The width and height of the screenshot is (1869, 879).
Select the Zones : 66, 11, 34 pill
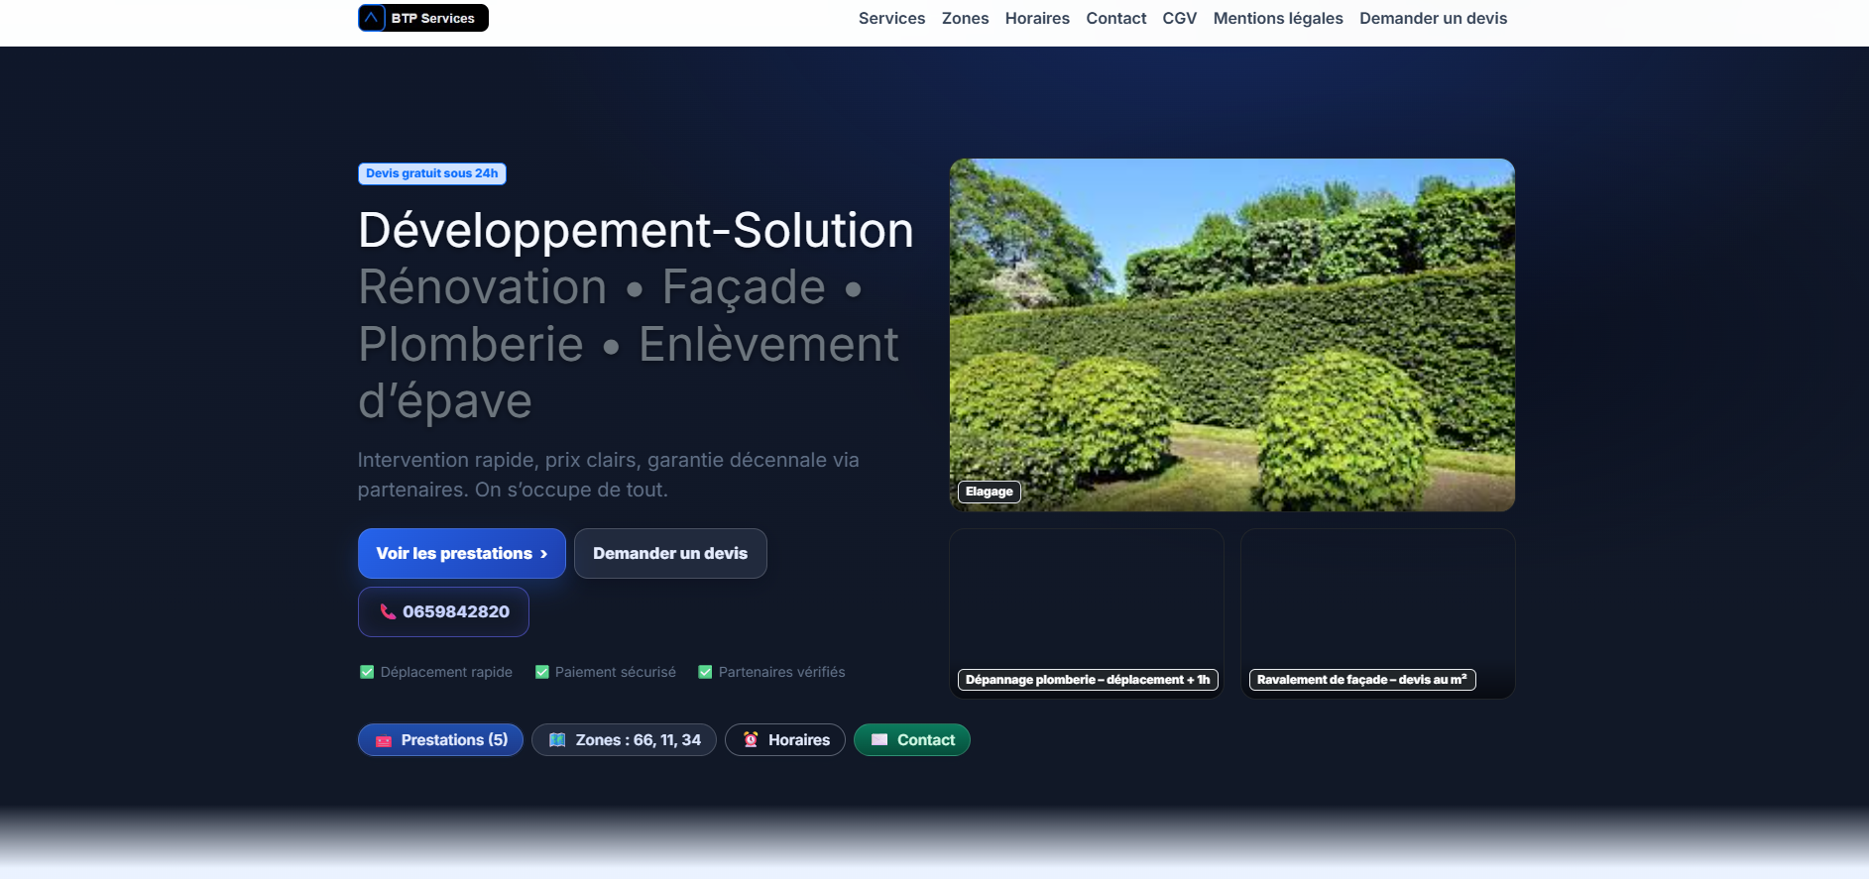[624, 740]
